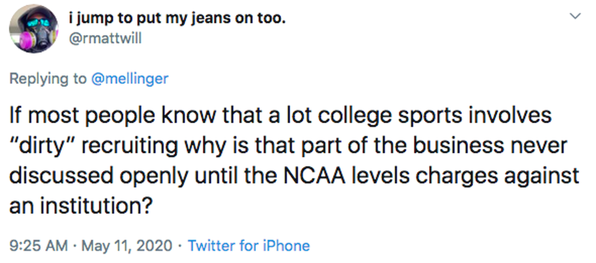
Task: Click the "Twitter for iPhone" source link
Action: pos(248,245)
